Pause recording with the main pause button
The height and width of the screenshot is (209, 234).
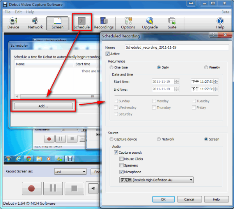(53, 188)
